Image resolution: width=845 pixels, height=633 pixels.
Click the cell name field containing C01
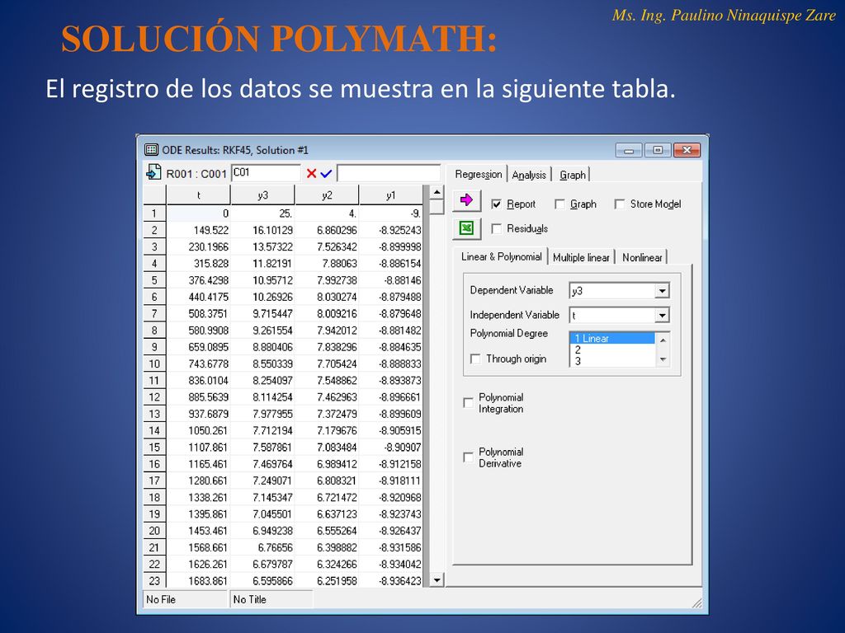point(265,173)
